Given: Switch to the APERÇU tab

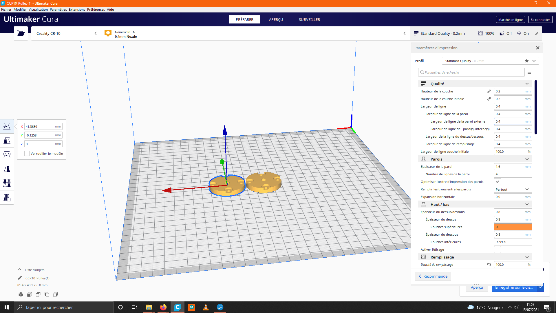Looking at the screenshot, I should pos(276,19).
